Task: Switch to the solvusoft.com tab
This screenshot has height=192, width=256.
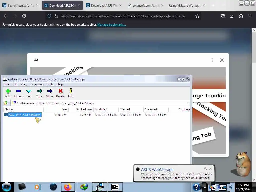Action: [x=145, y=5]
